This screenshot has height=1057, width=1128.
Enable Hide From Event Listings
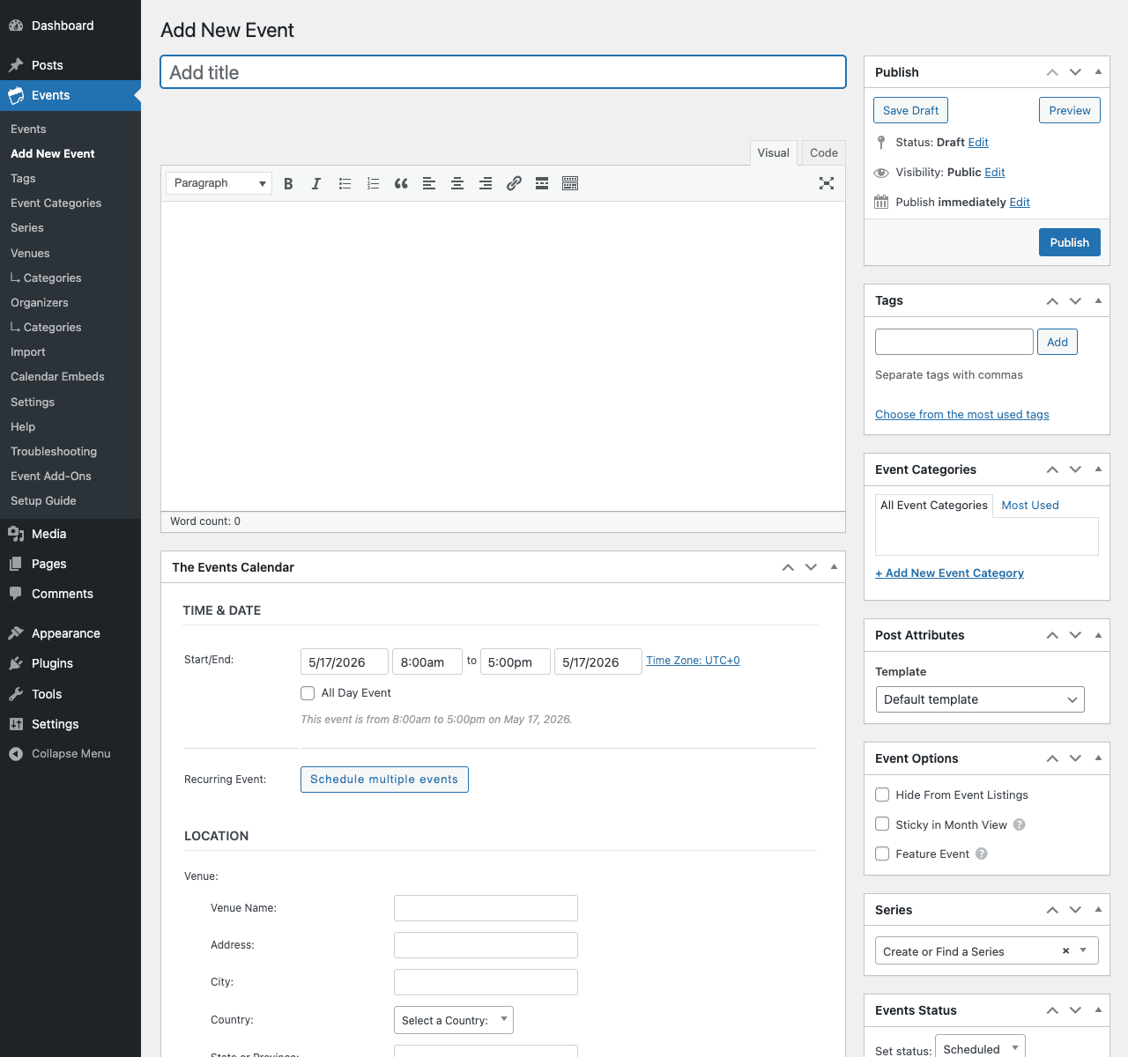(x=882, y=795)
